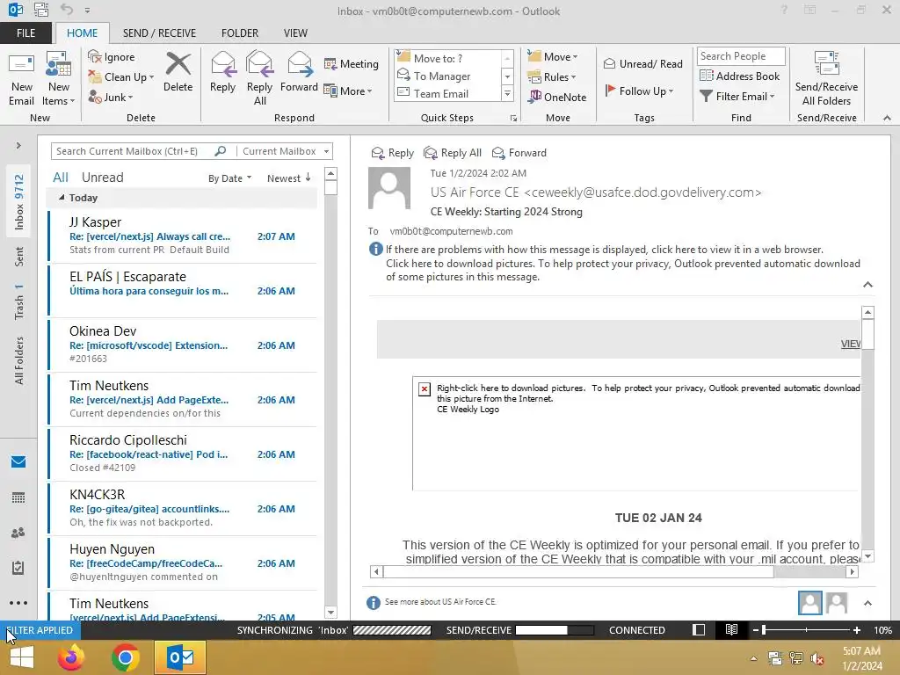The height and width of the screenshot is (675, 900).
Task: Open the Follow Up flag menu
Action: point(639,91)
